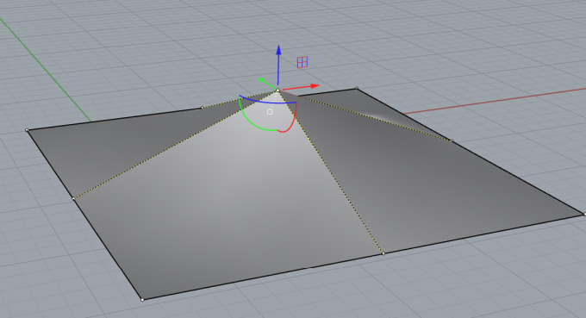Click the red gumball rotation arc
The height and width of the screenshot is (318, 586).
click(289, 121)
